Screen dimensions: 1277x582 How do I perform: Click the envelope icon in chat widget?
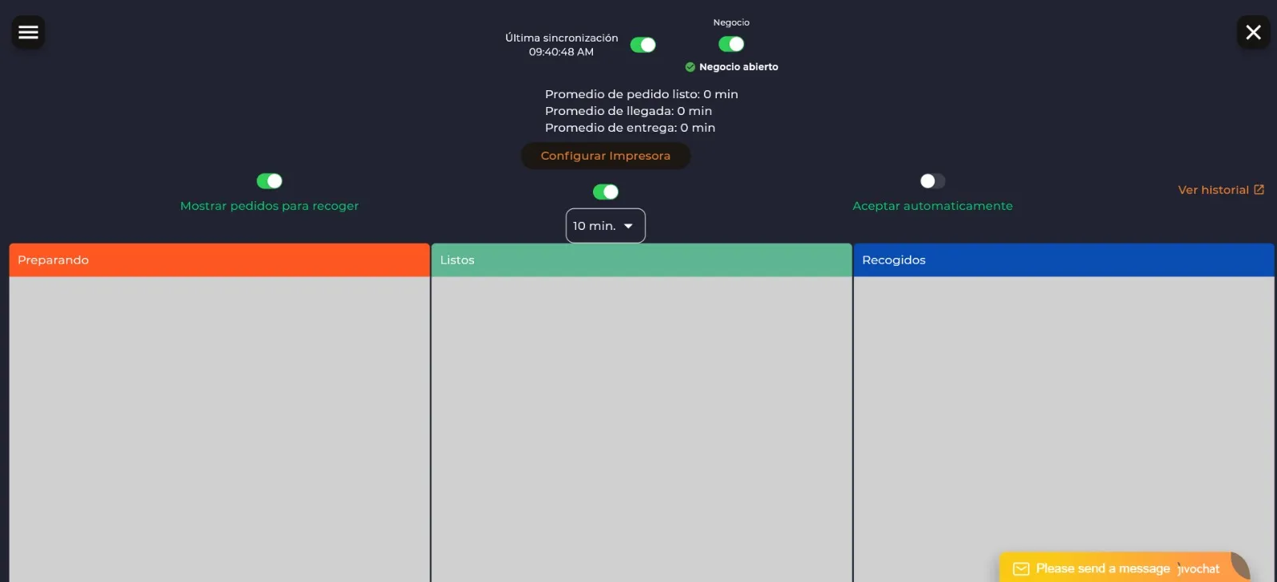tap(1021, 569)
